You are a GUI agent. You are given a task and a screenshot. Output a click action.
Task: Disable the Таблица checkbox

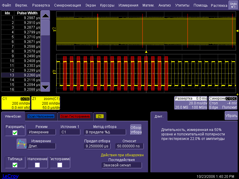coord(15,165)
